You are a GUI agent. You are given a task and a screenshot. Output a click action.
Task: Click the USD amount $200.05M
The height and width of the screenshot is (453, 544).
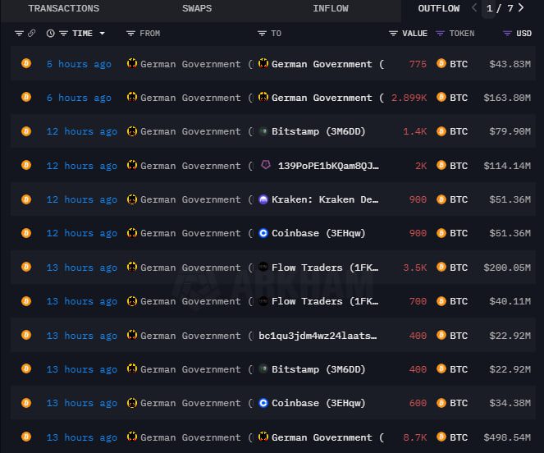[x=507, y=268]
